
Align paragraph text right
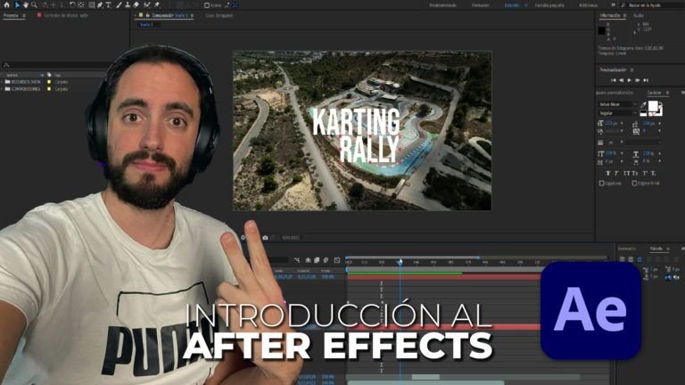[640, 258]
